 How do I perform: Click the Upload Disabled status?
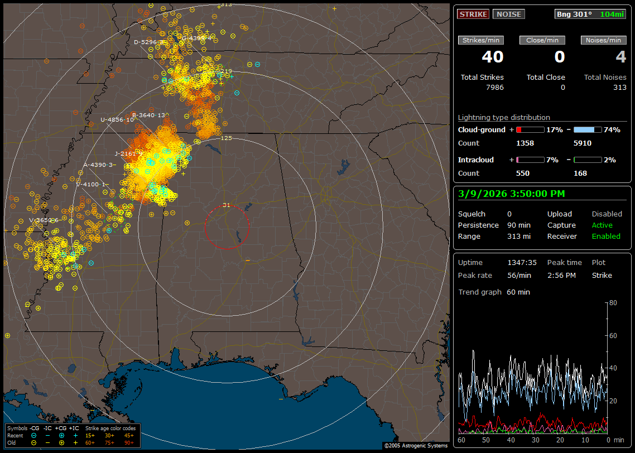[x=607, y=214]
